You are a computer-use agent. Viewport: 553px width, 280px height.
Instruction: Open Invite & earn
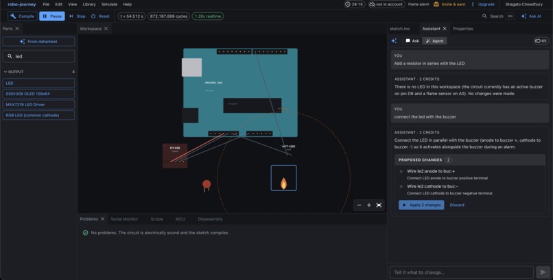pos(449,4)
